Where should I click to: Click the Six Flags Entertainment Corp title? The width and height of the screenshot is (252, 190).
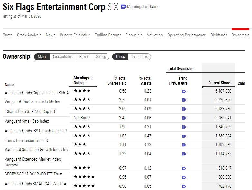coord(54,7)
